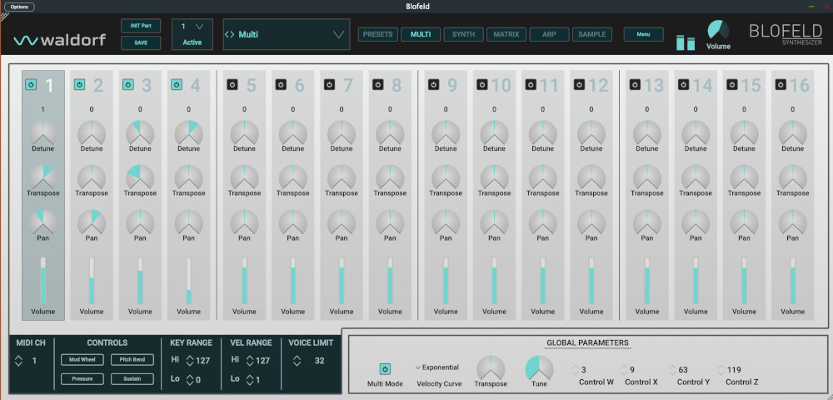Turn on the part 16 power icon
The image size is (833, 400).
click(780, 84)
